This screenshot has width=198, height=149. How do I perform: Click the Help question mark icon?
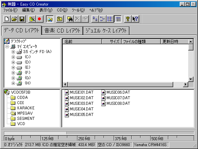(x=128, y=19)
